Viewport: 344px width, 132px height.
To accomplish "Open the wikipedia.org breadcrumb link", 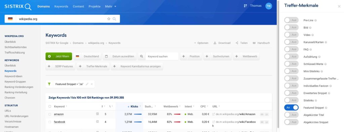I will [96, 43].
